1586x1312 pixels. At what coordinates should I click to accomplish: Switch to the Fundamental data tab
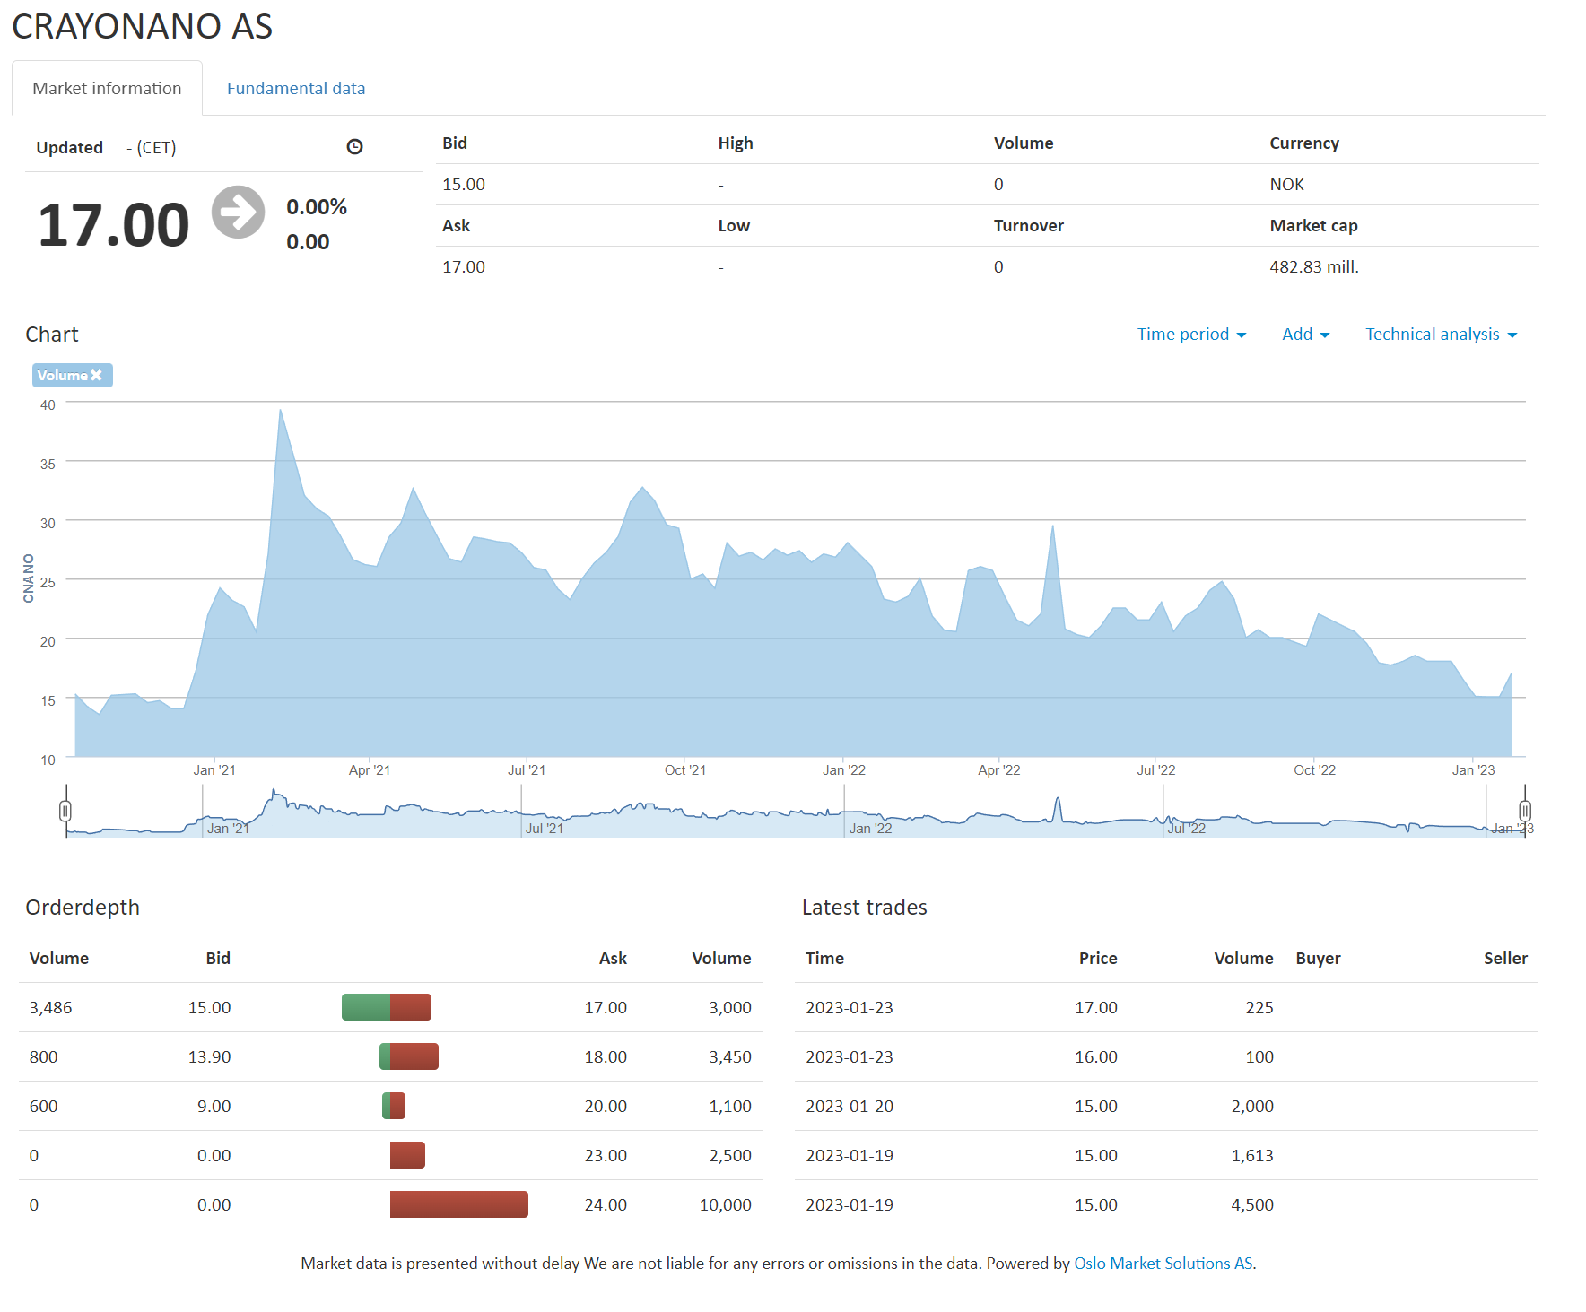click(296, 88)
